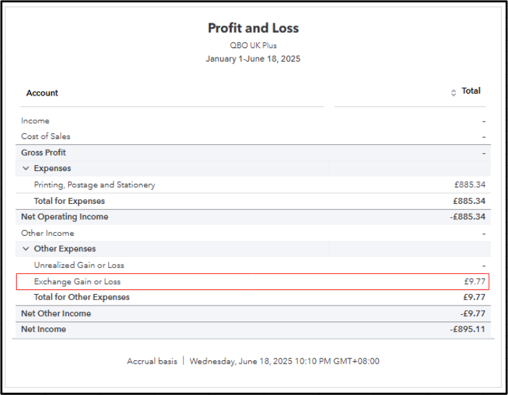Select the Other Income row

(47, 233)
